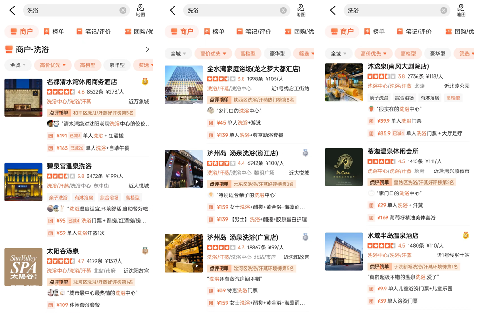Viewport: 480px width, 313px height.
Task: Open 筛选 filter dropdown on 金水湾家庭浴场 screen
Action: [304, 54]
